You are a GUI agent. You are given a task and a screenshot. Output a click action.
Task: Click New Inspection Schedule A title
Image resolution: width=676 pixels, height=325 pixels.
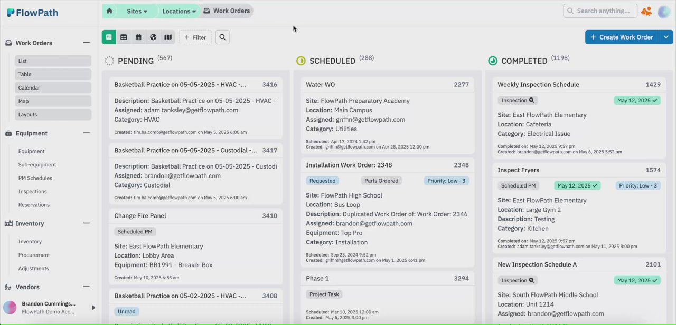click(x=537, y=265)
